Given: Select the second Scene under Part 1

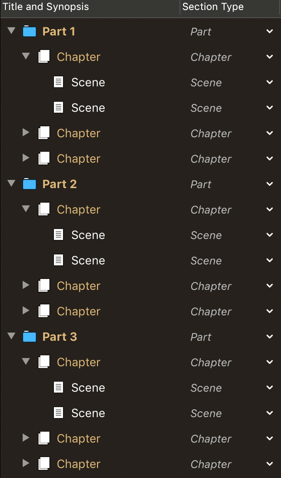Looking at the screenshot, I should pyautogui.click(x=88, y=108).
